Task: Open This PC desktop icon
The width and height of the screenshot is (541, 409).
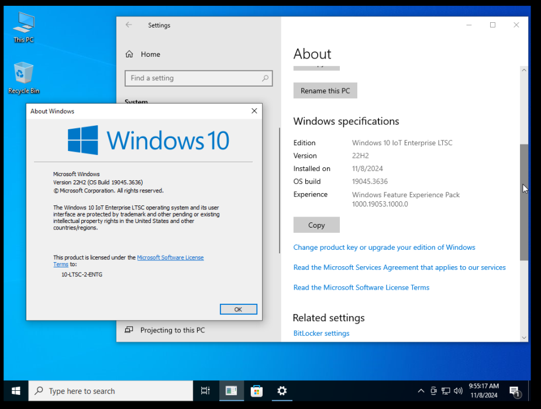Action: pyautogui.click(x=23, y=27)
